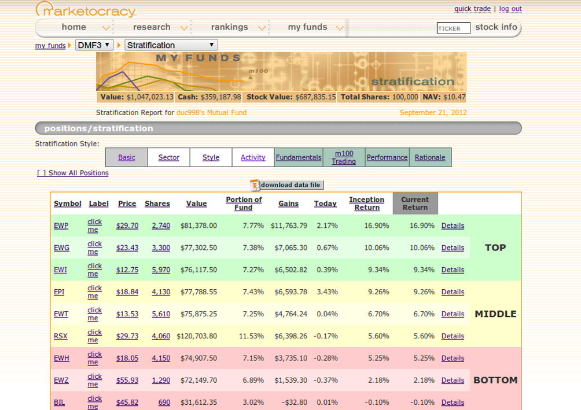Switch to the Sector stratification tab
The width and height of the screenshot is (581, 410).
tap(168, 157)
